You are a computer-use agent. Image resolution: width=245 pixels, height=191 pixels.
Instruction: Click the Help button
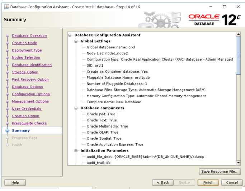coord(15,182)
